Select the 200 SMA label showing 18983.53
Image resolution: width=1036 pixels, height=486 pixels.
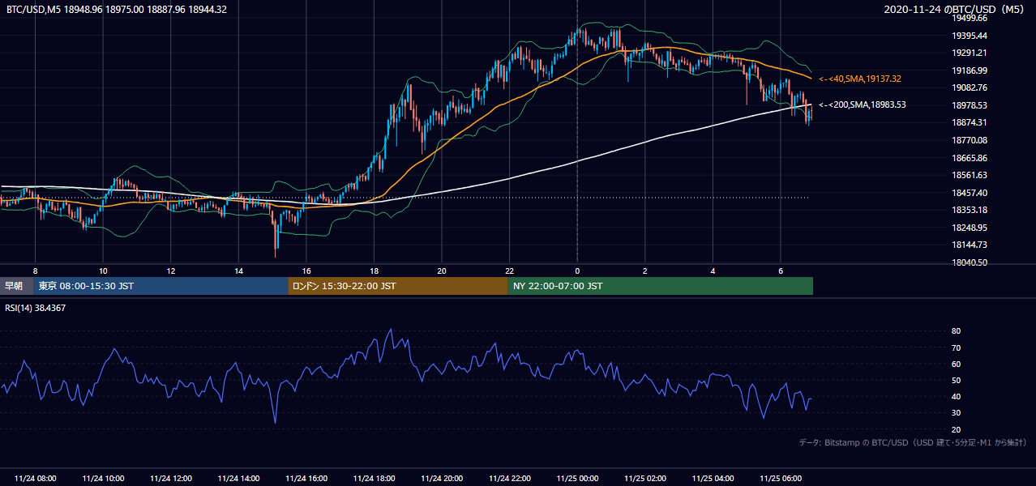(863, 105)
